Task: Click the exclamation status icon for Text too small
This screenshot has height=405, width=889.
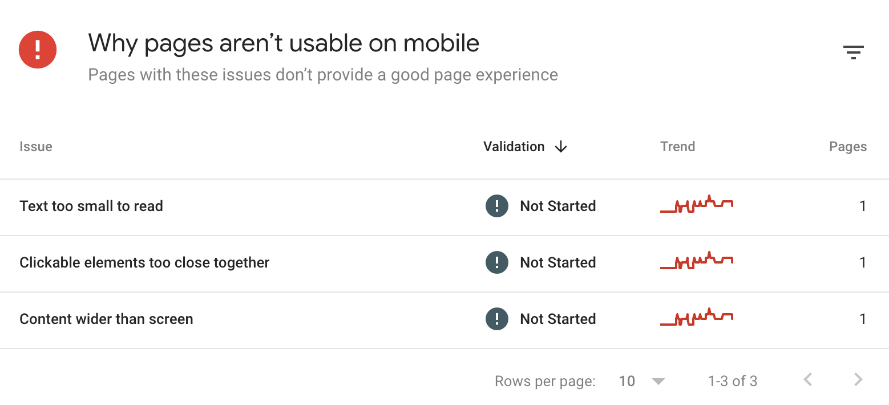Action: pyautogui.click(x=496, y=206)
